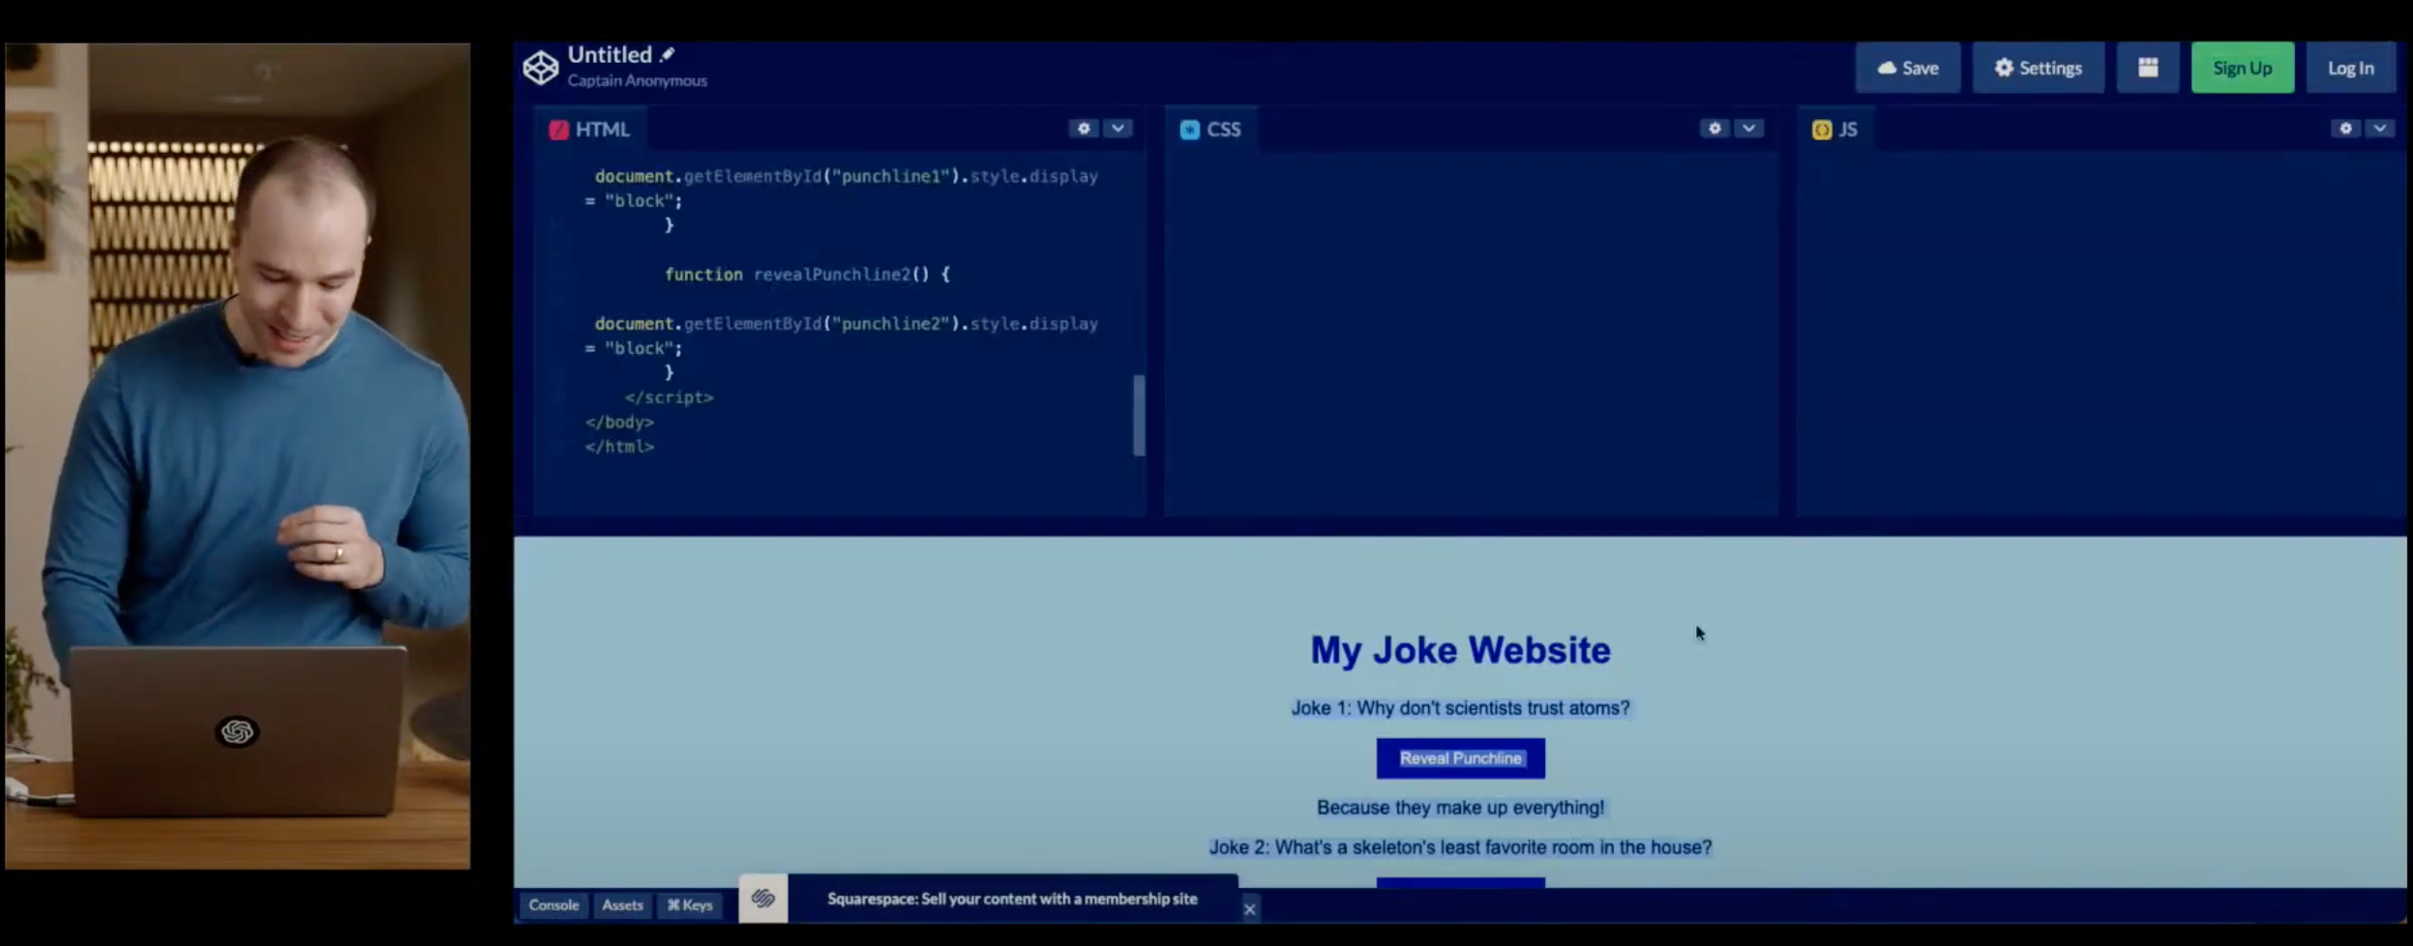Click the closing </html> tag line

click(x=619, y=447)
